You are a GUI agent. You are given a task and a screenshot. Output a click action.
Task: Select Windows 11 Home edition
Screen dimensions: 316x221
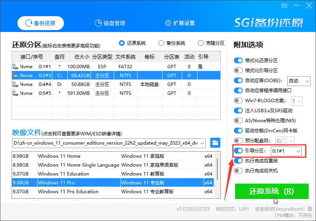click(x=113, y=156)
